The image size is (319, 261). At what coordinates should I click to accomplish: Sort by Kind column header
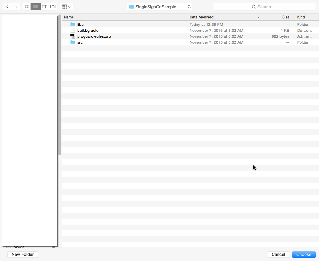pos(306,17)
